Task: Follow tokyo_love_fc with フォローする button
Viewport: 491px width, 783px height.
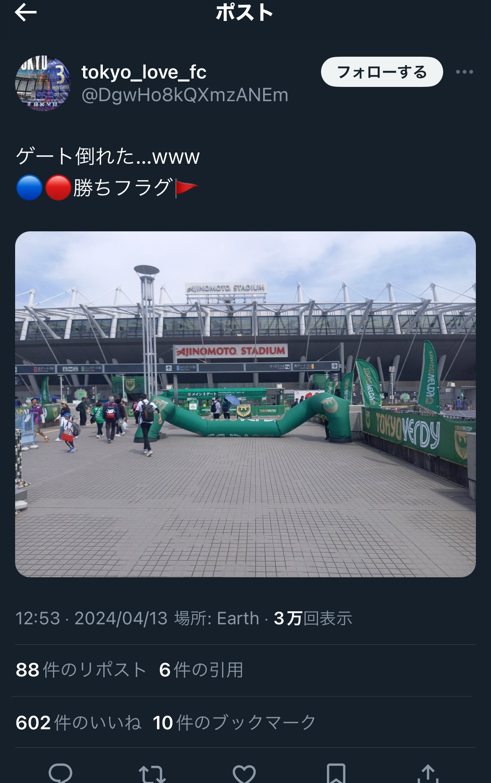Action: 382,72
